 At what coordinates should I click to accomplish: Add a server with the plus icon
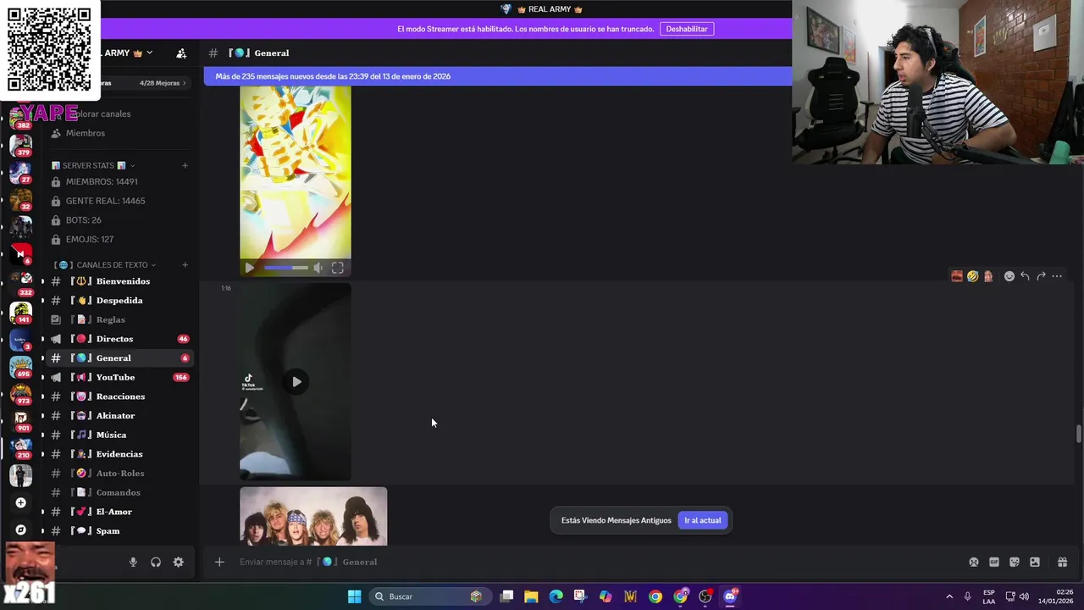coord(20,502)
